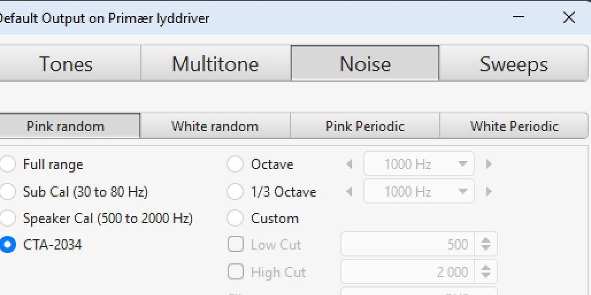Select the 1/3 Octave radio option
The height and width of the screenshot is (295, 591).
(x=235, y=191)
